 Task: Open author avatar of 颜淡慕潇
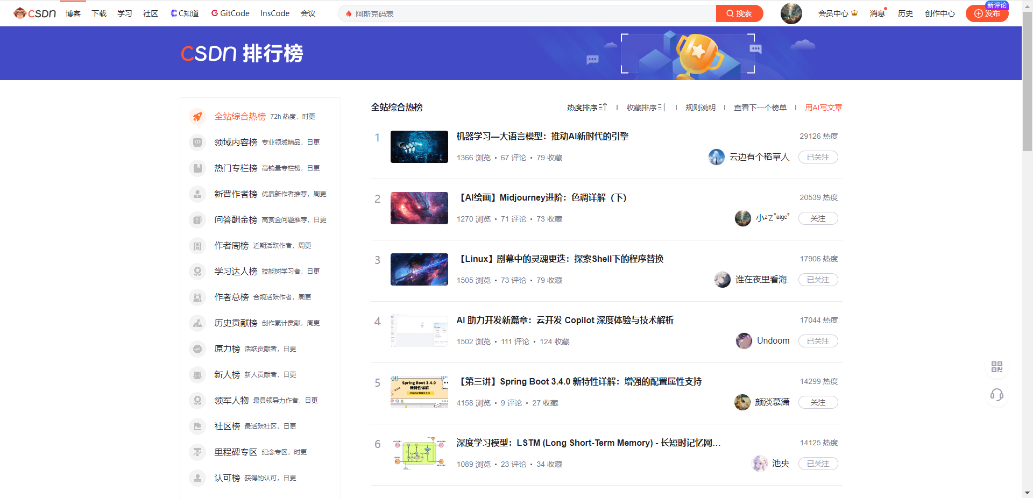click(x=742, y=402)
